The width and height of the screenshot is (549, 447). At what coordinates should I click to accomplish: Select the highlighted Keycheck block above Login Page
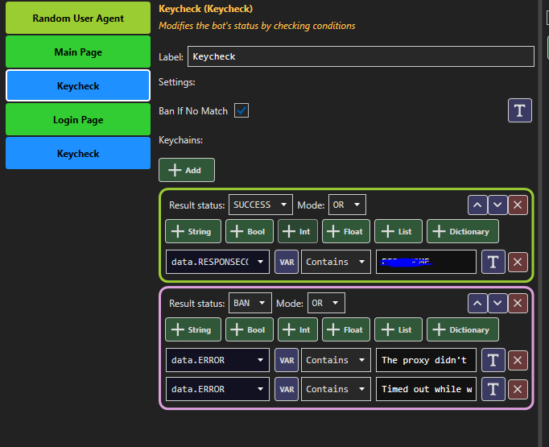(x=78, y=86)
